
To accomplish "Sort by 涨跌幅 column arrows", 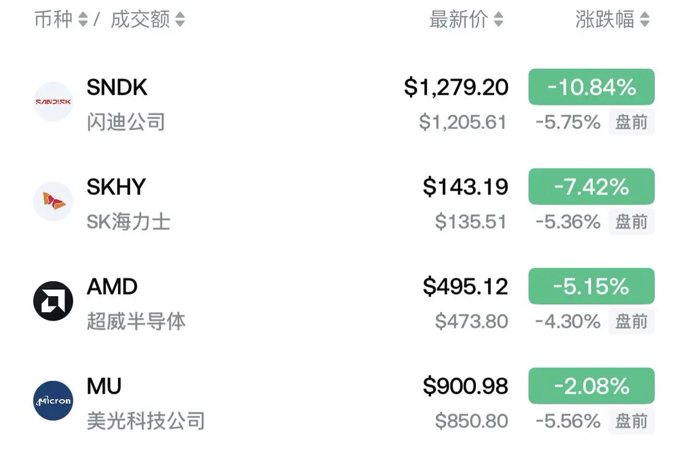I will [x=644, y=20].
